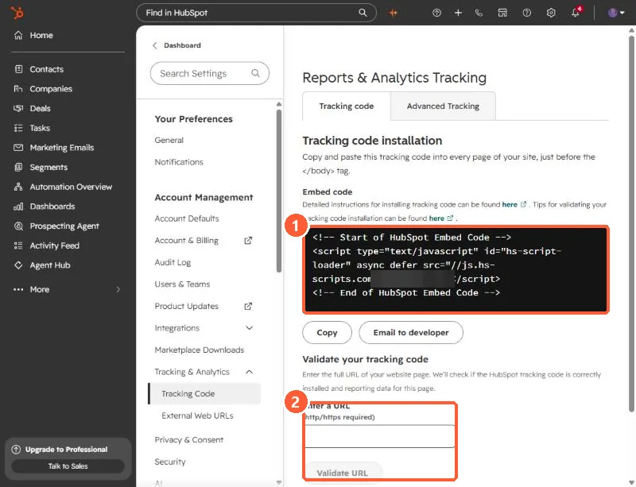Open Account Defaults settings
The width and height of the screenshot is (636, 487).
tap(187, 218)
